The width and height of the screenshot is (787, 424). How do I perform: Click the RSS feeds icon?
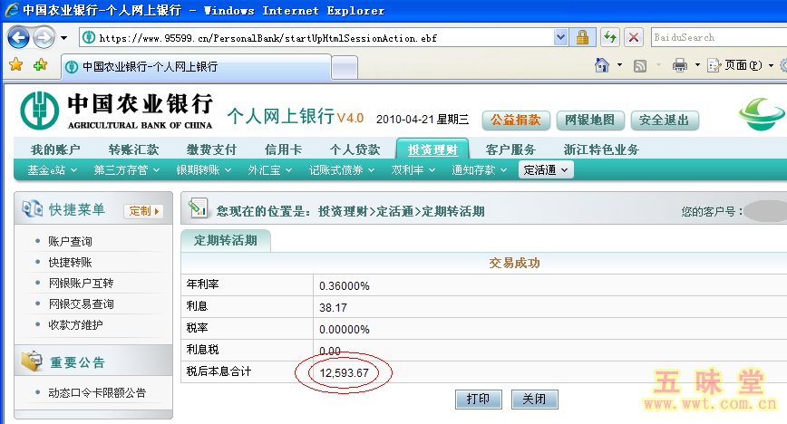(x=640, y=65)
